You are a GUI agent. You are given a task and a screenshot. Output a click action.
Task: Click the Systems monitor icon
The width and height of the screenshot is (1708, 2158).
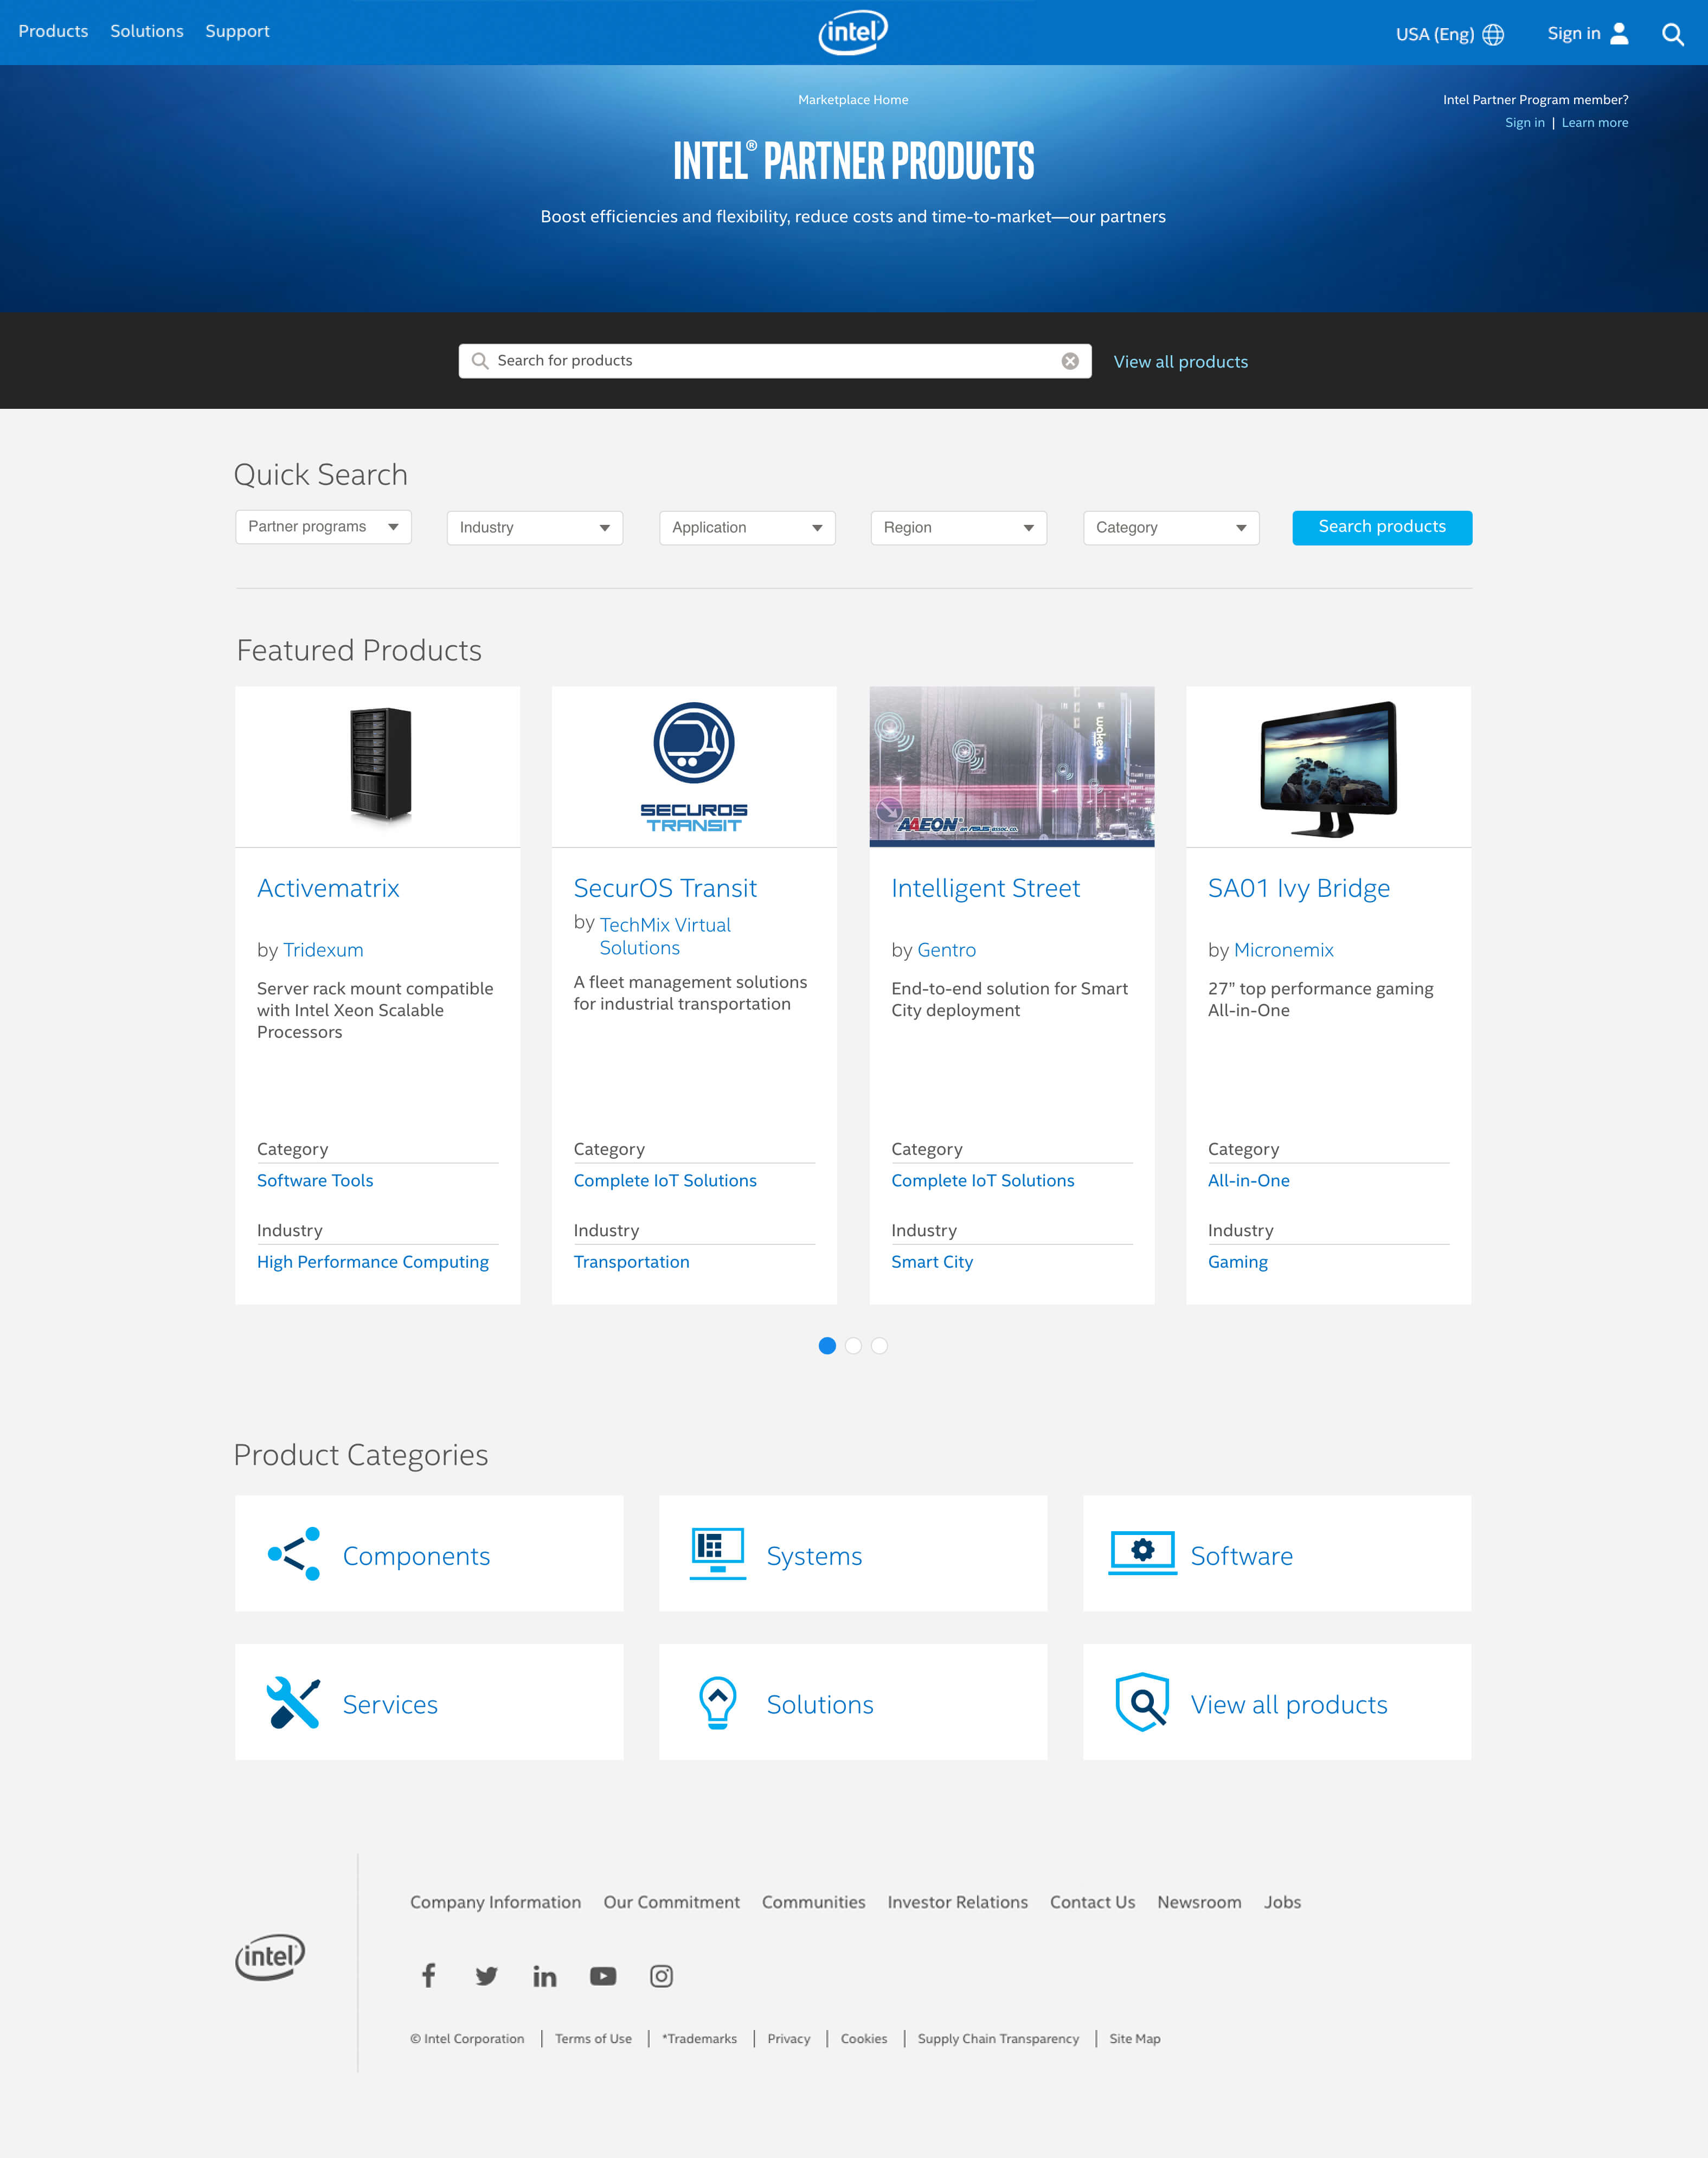pos(718,1553)
